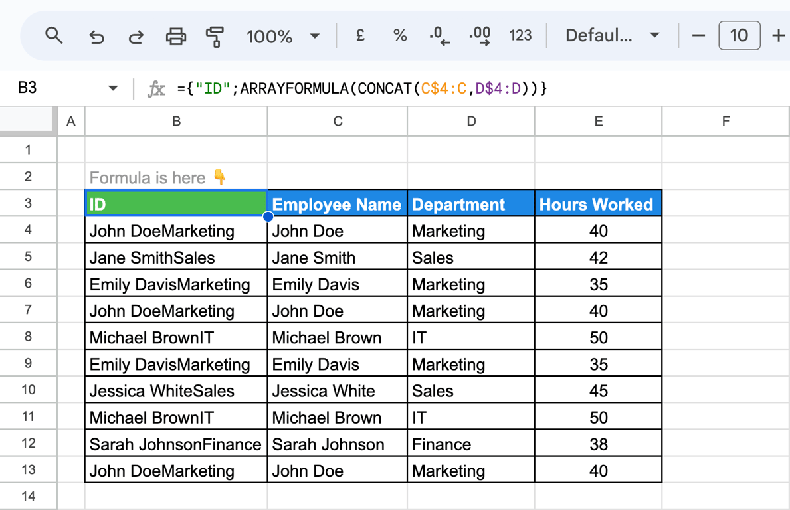
Task: Format as currency with pound icon
Action: click(359, 35)
